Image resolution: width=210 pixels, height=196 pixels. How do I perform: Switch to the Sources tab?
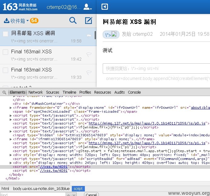coord(53,92)
